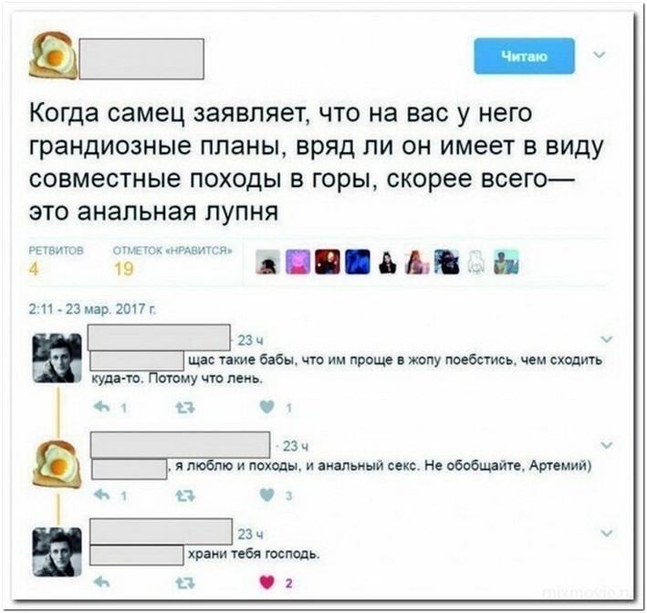Retweet the 'храни тебя господь' comment

click(185, 583)
